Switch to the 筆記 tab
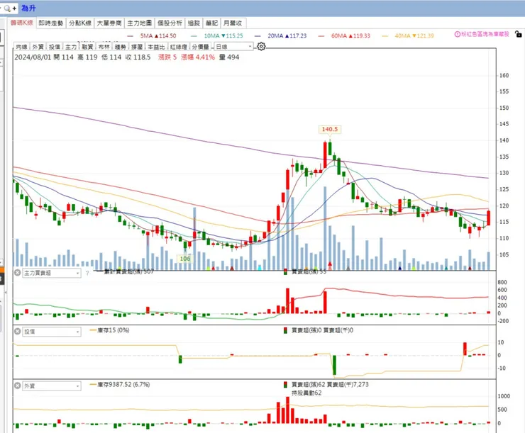 coord(211,23)
